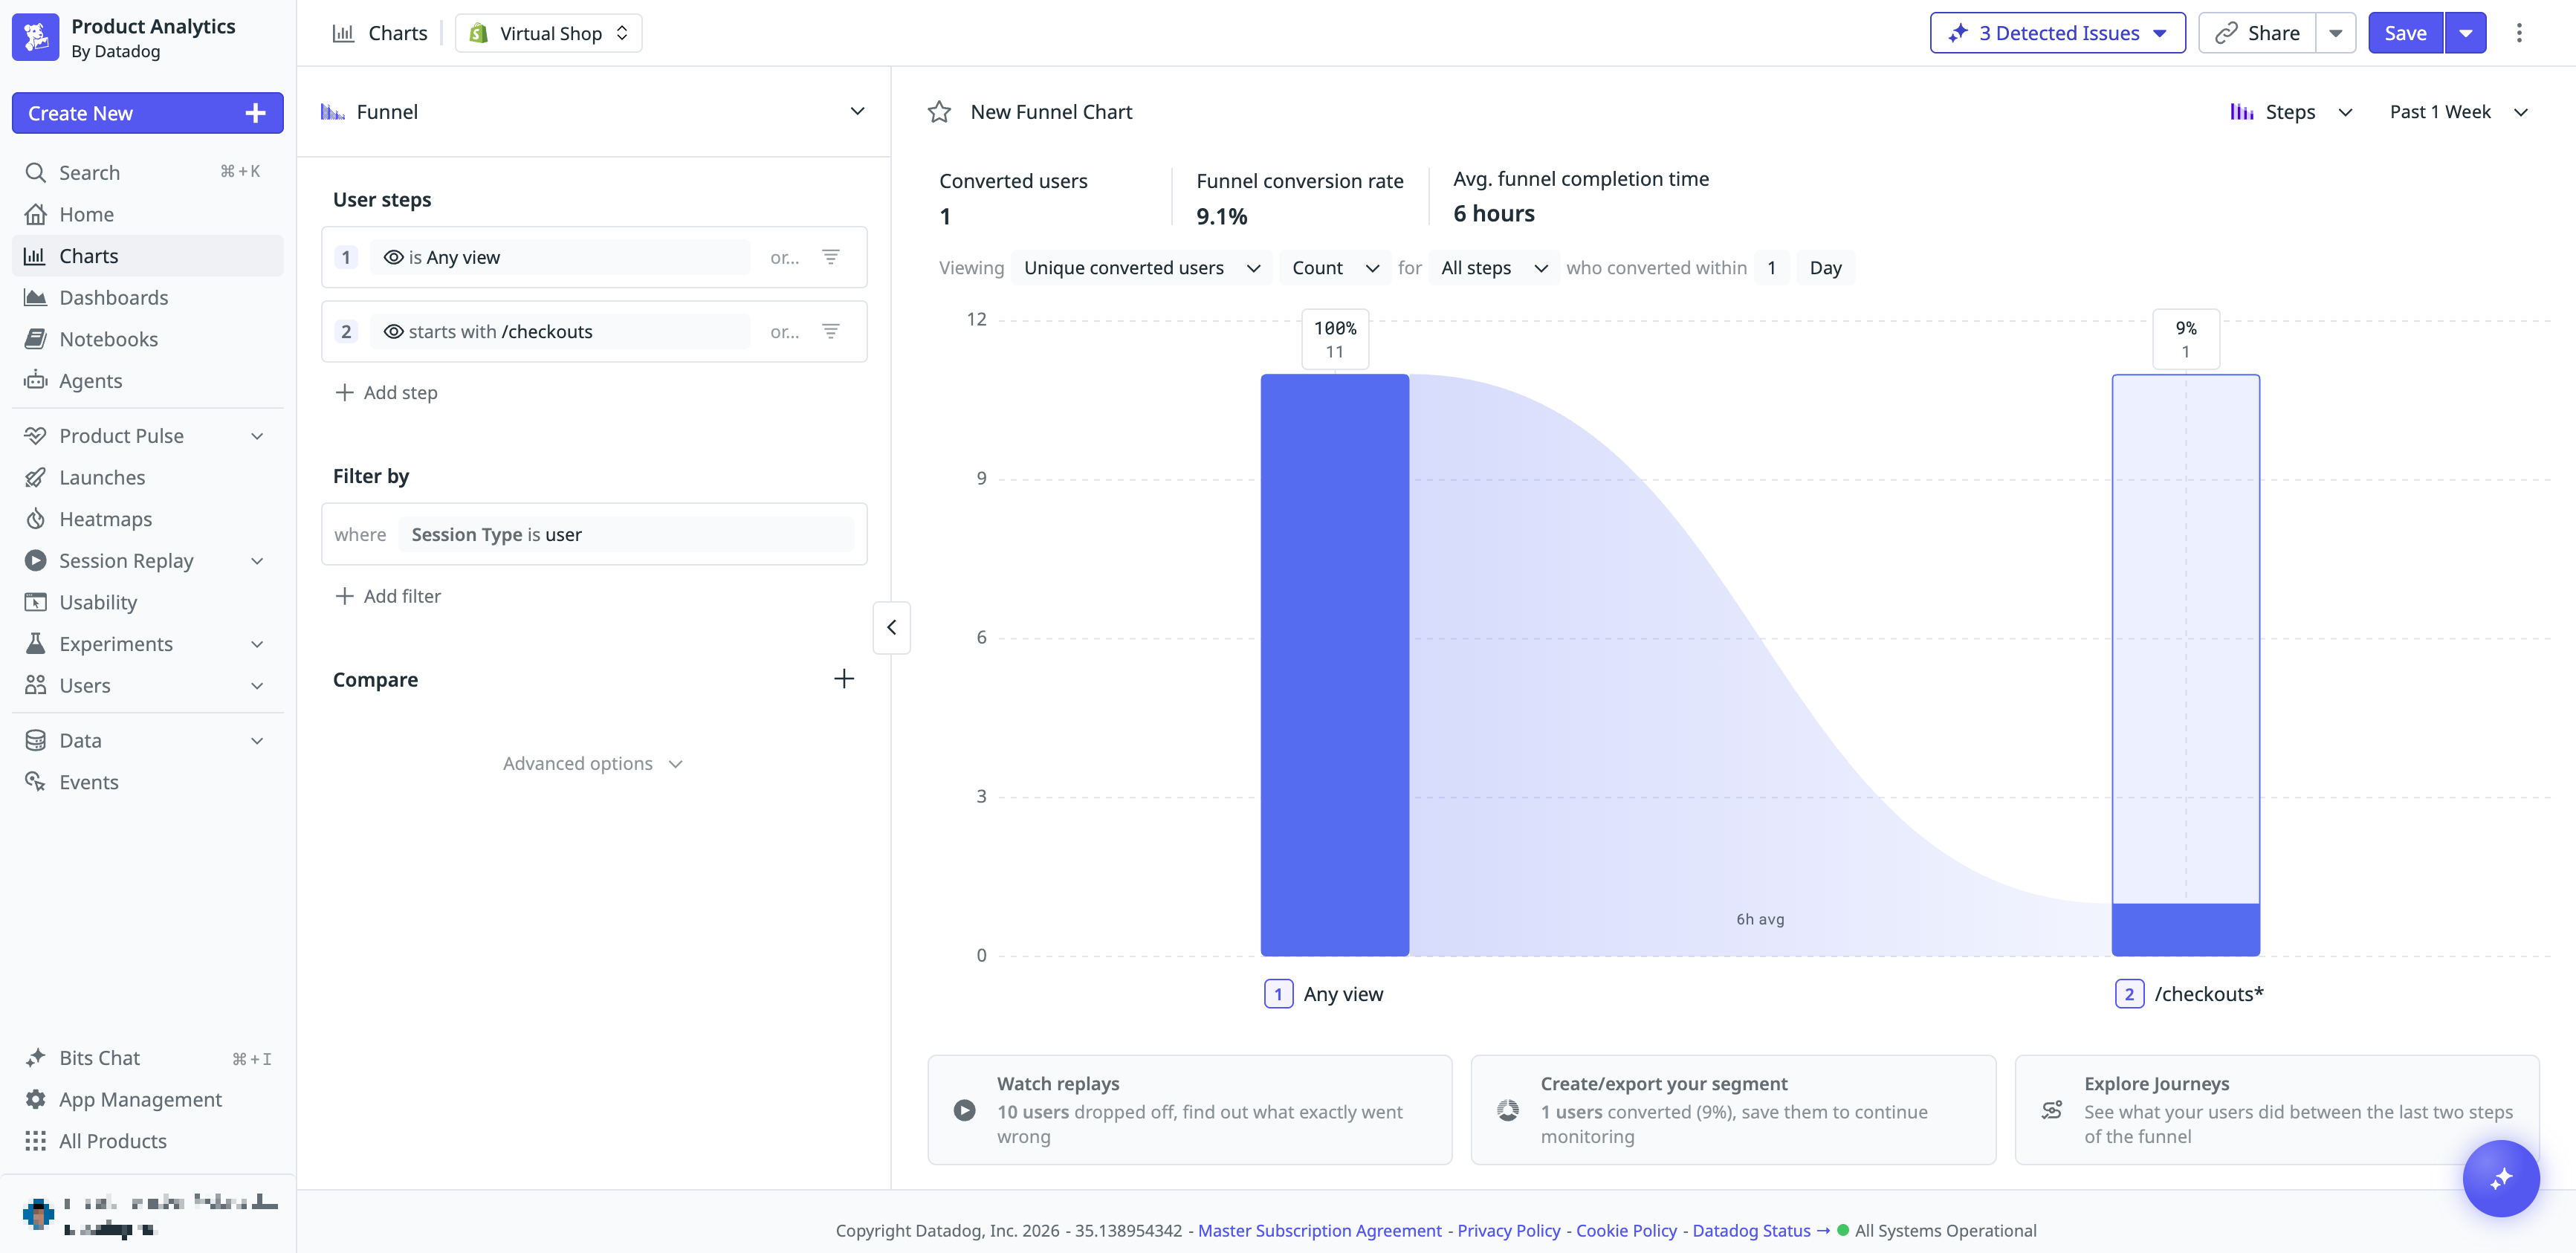The width and height of the screenshot is (2576, 1253).
Task: Click the Create/export your segment card
Action: (x=1733, y=1110)
